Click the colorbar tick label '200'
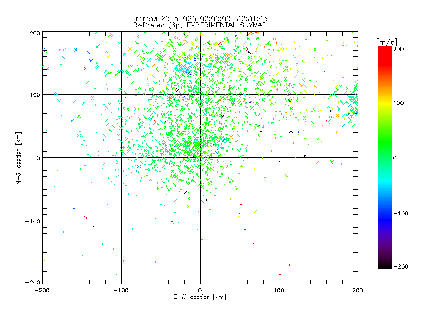This screenshot has width=421, height=316. coord(398,49)
